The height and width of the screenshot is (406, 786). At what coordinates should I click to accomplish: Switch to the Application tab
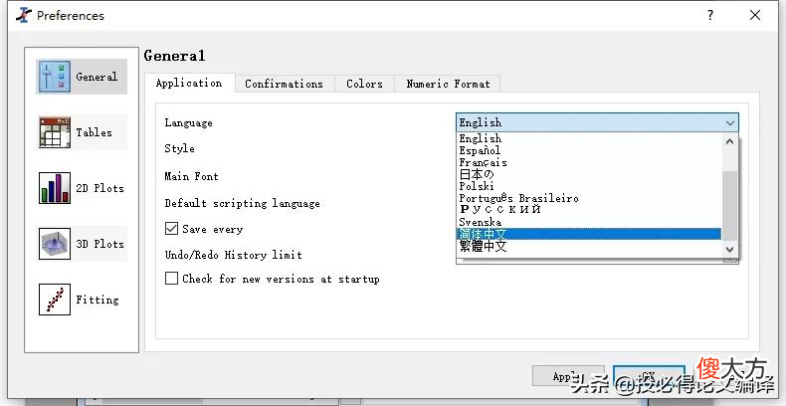[x=189, y=84]
